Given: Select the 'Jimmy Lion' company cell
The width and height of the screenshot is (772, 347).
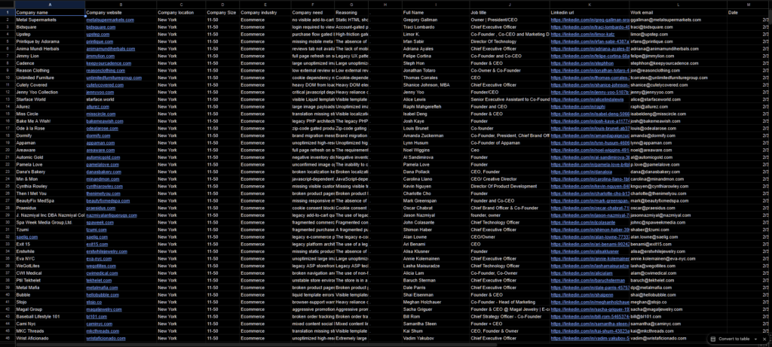Looking at the screenshot, I should click(x=50, y=56).
